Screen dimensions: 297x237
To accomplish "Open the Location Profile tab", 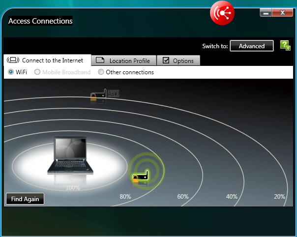I will 124,60.
